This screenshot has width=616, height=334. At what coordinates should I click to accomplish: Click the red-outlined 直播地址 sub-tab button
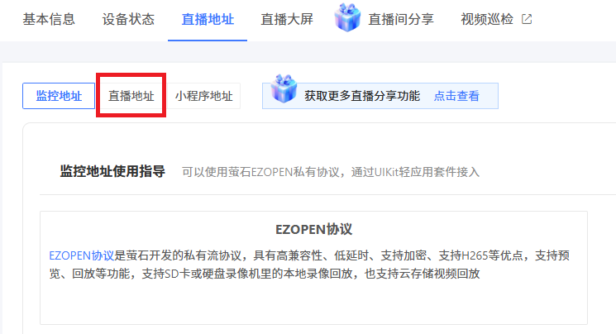coord(131,96)
